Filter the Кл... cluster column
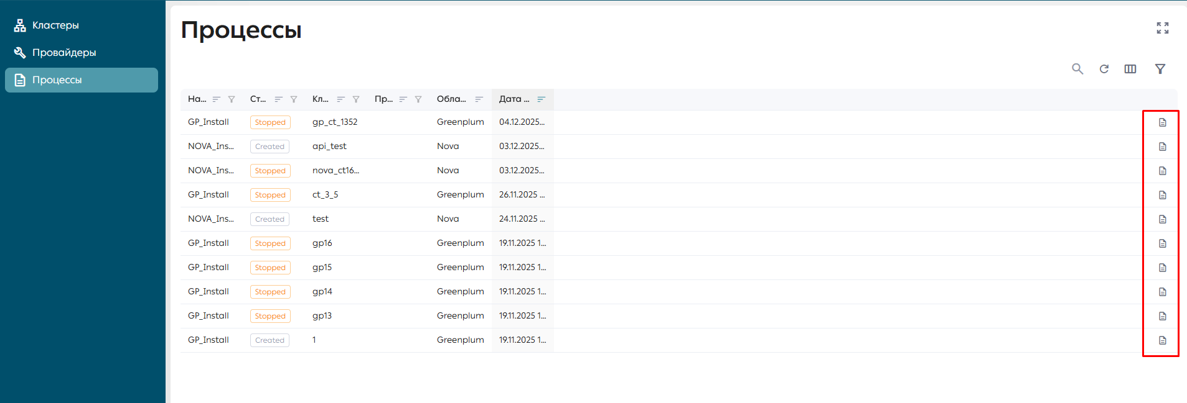This screenshot has width=1187, height=403. coord(356,99)
